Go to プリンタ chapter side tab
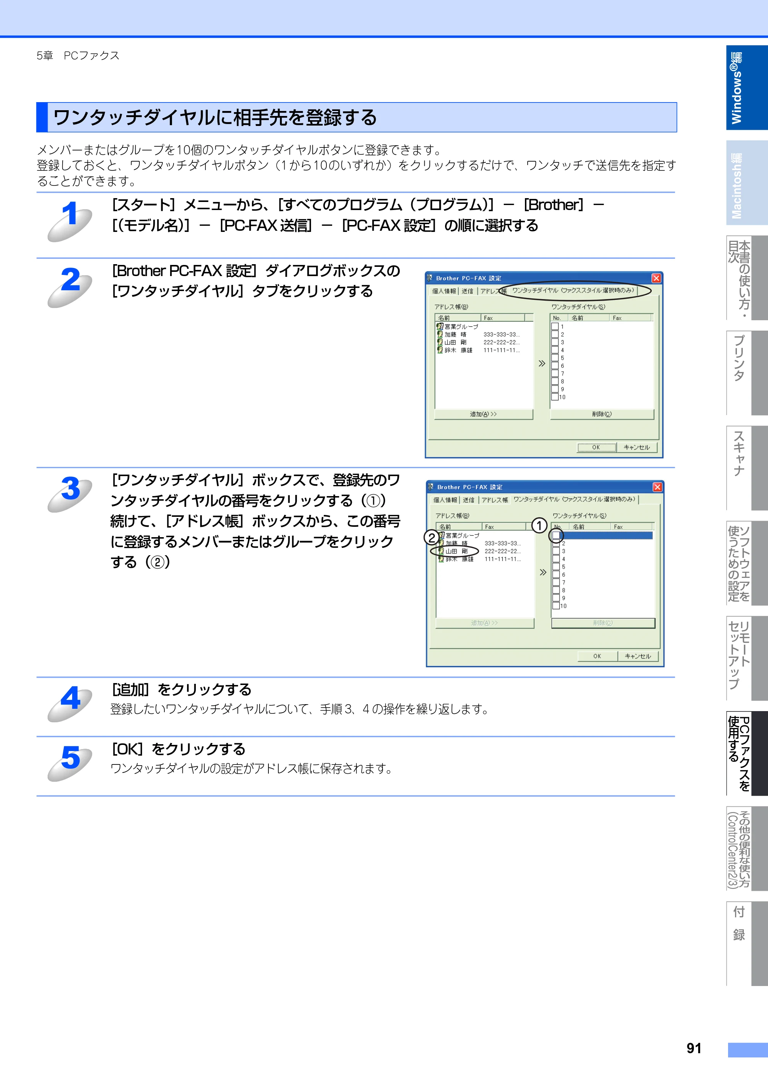This screenshot has width=768, height=1087. [x=747, y=372]
